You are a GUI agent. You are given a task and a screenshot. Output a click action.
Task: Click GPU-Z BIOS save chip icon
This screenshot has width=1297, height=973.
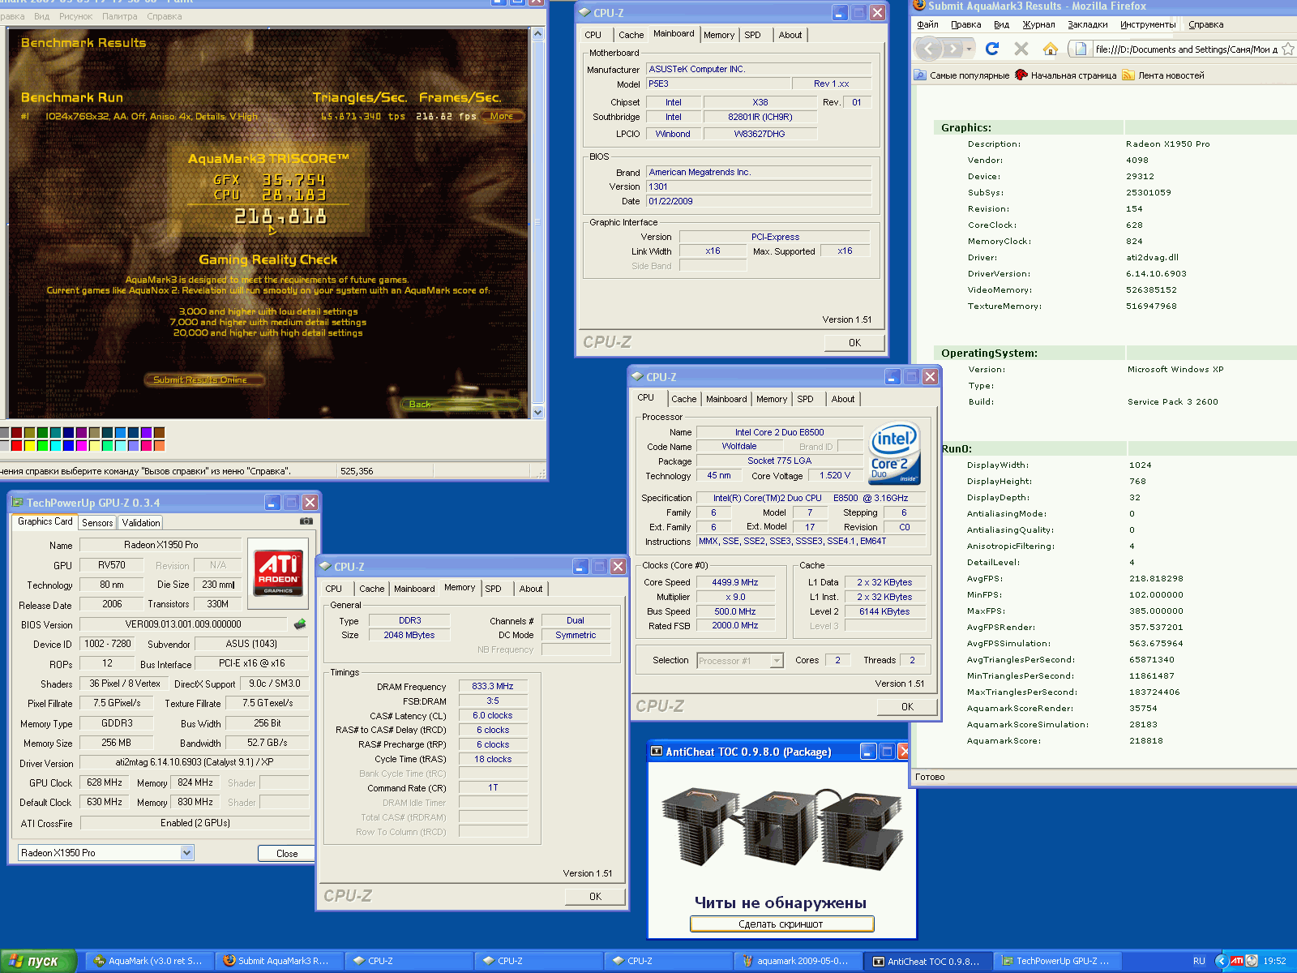pyautogui.click(x=299, y=624)
